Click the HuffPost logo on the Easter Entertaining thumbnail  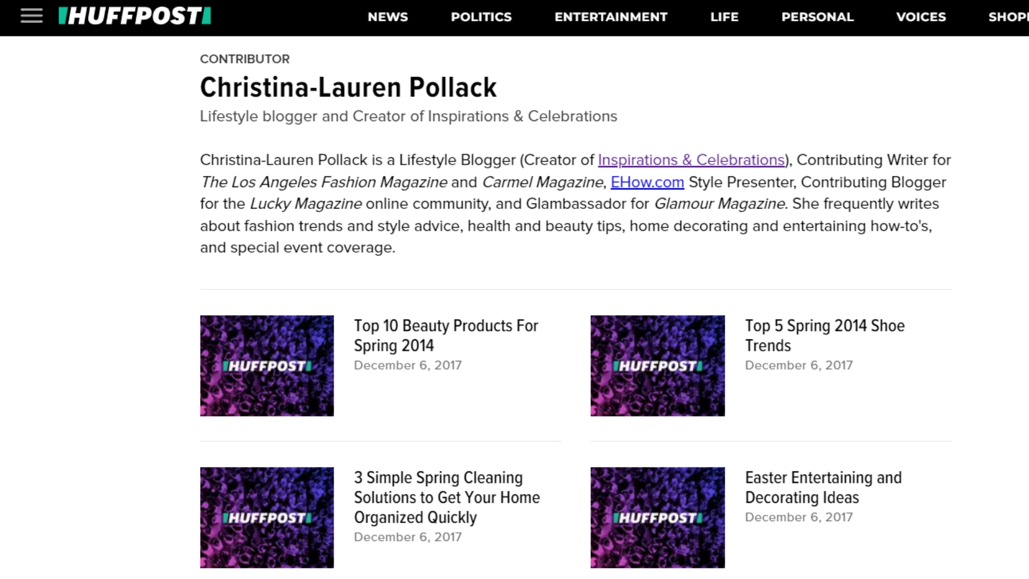tap(658, 517)
